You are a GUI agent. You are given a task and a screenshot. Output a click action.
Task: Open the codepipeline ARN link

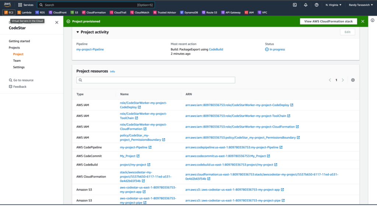point(234,147)
